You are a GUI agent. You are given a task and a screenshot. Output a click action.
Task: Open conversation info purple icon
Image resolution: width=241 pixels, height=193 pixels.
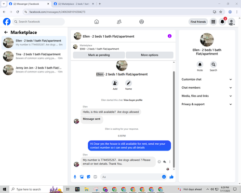click(170, 36)
